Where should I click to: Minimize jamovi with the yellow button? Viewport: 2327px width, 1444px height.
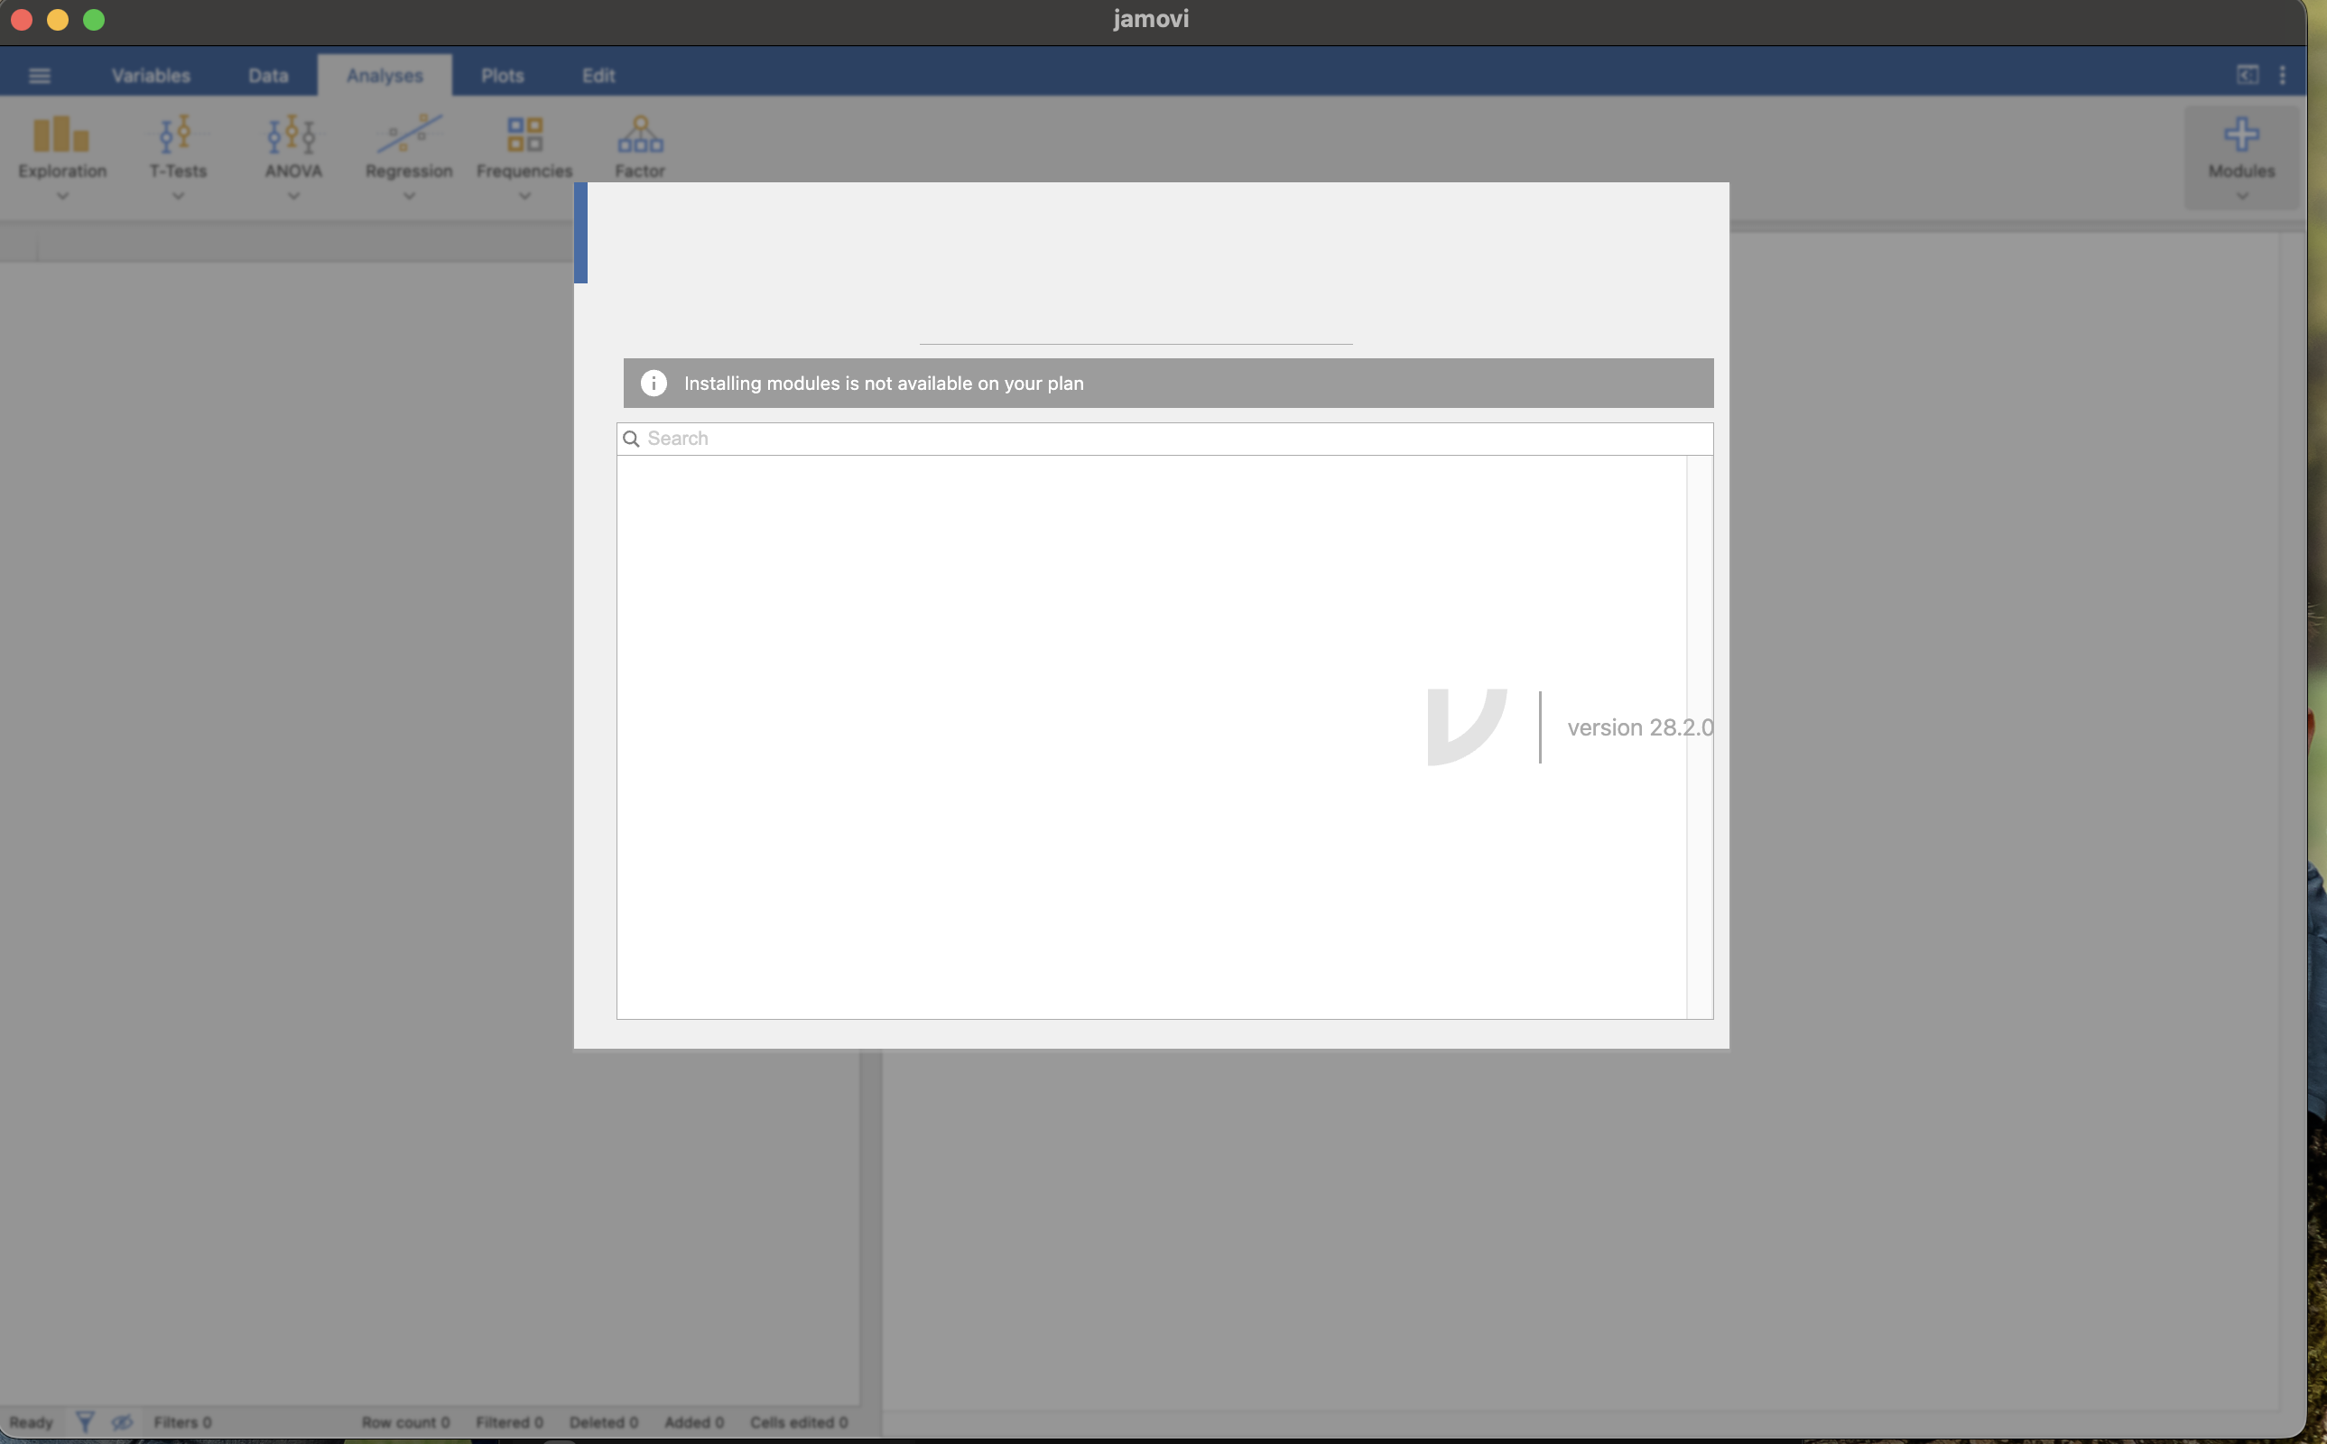pos(57,19)
